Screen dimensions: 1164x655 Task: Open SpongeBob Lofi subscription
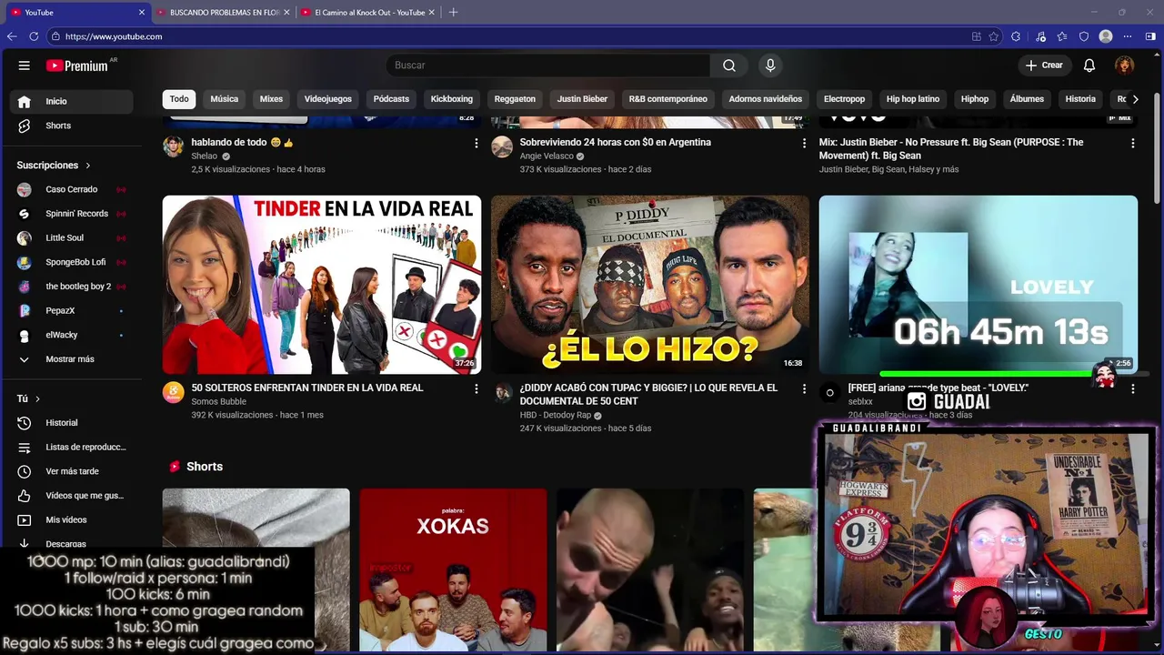[72, 262]
